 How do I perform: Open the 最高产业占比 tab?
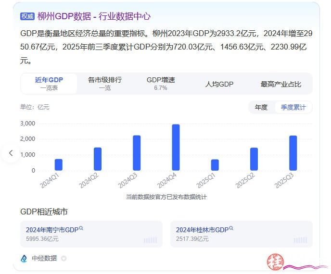click(281, 84)
